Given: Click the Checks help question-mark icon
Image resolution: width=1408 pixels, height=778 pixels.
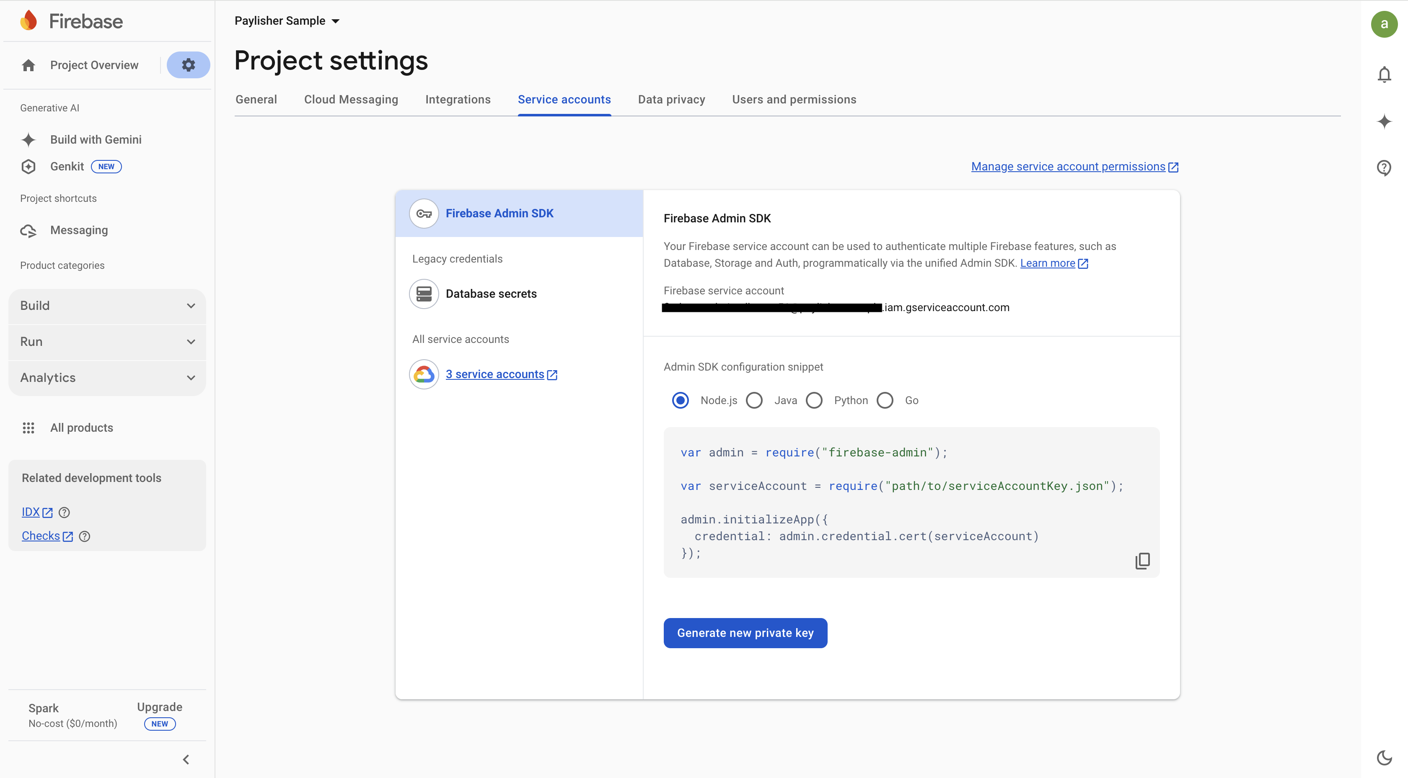Looking at the screenshot, I should tap(84, 536).
